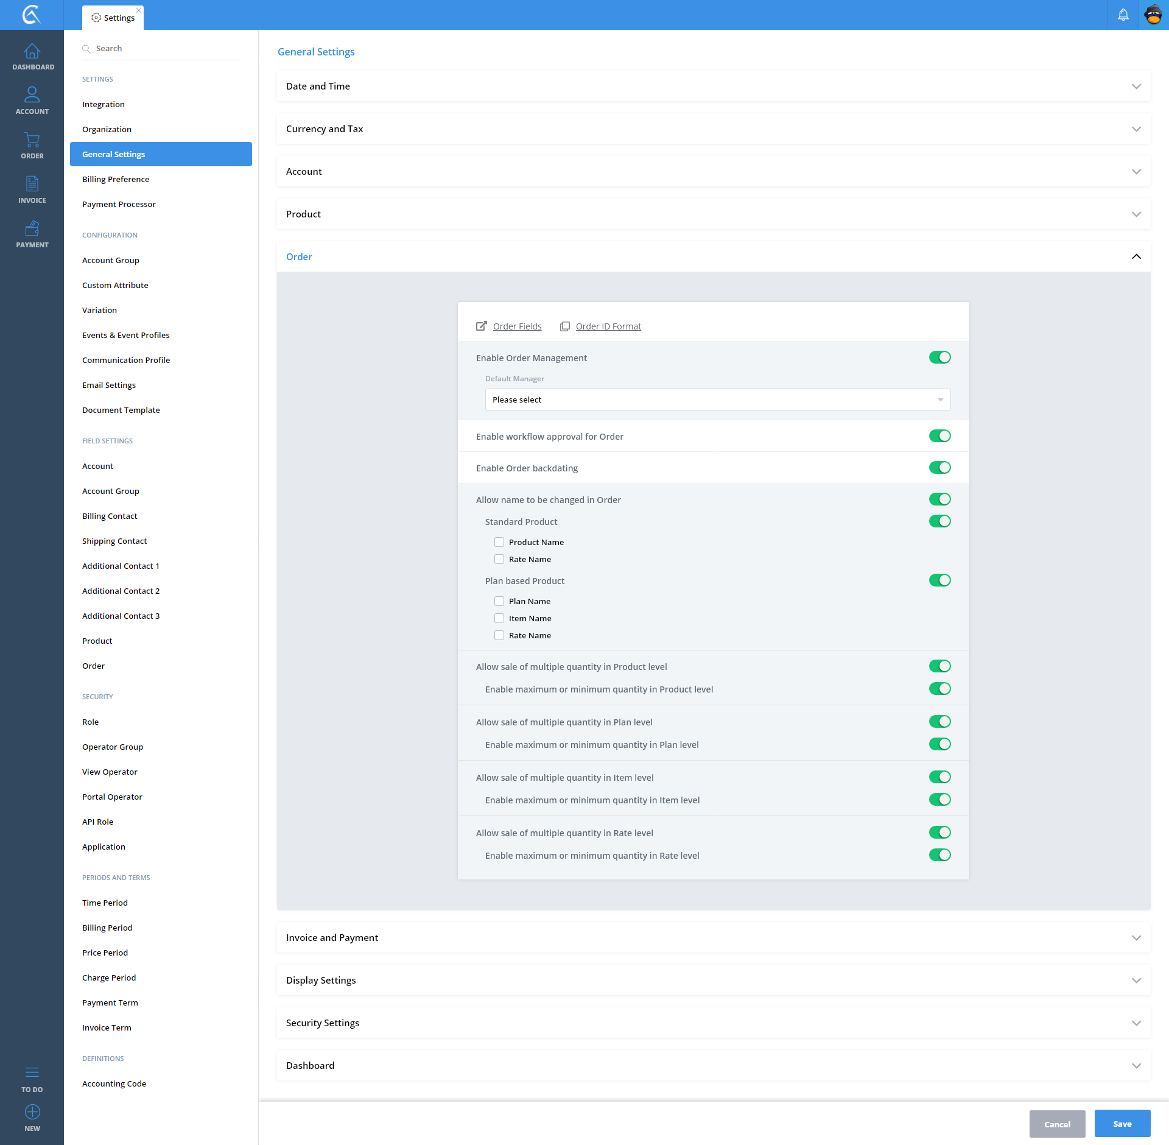Open the user avatar profile
The image size is (1169, 1145).
click(x=1153, y=15)
